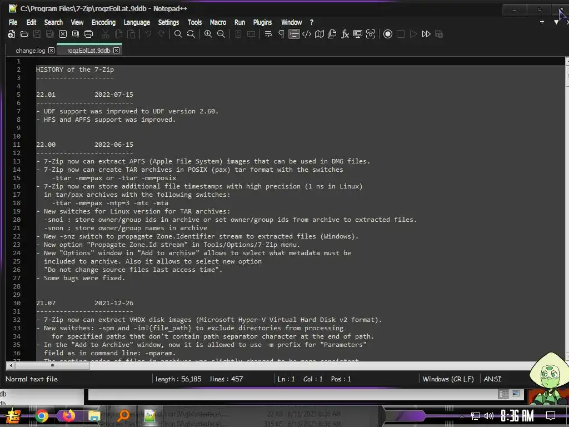
Task: Click the Open file folder icon
Action: coord(24,34)
